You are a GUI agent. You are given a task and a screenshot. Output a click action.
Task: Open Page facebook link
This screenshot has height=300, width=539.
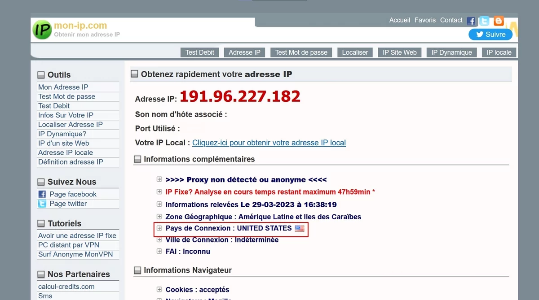point(73,194)
